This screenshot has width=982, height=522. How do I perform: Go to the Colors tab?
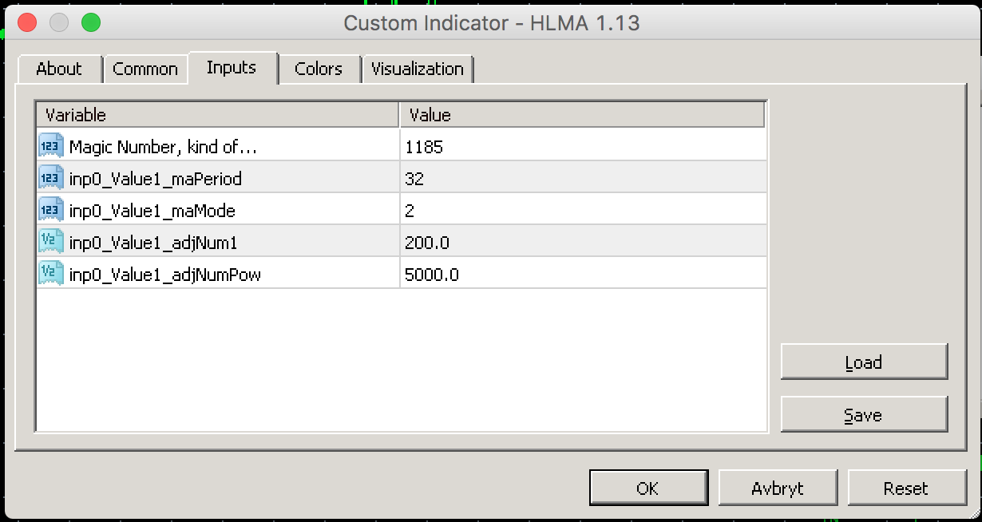pyautogui.click(x=319, y=69)
